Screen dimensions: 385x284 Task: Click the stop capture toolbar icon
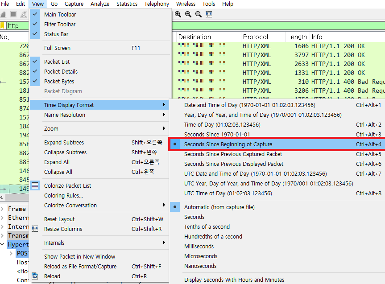13,14
